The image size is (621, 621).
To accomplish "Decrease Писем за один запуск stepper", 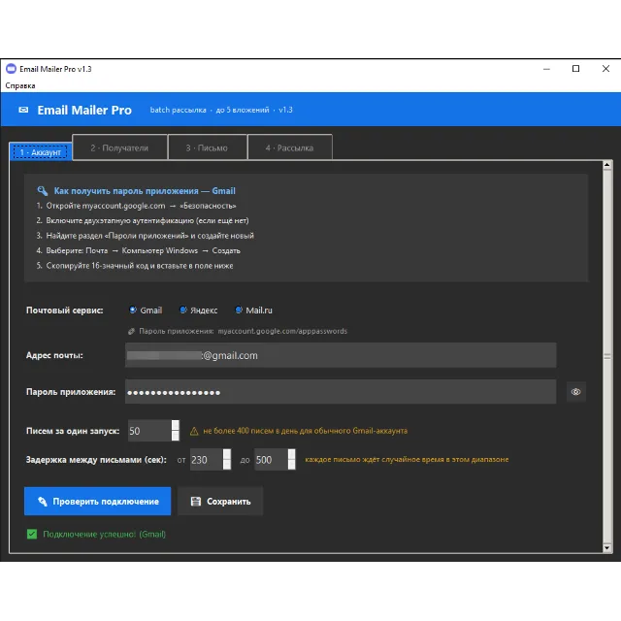I will tap(176, 436).
